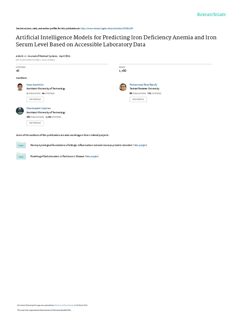
Task: Click See Profile under Iman Azarkhish
Action: 35,99
